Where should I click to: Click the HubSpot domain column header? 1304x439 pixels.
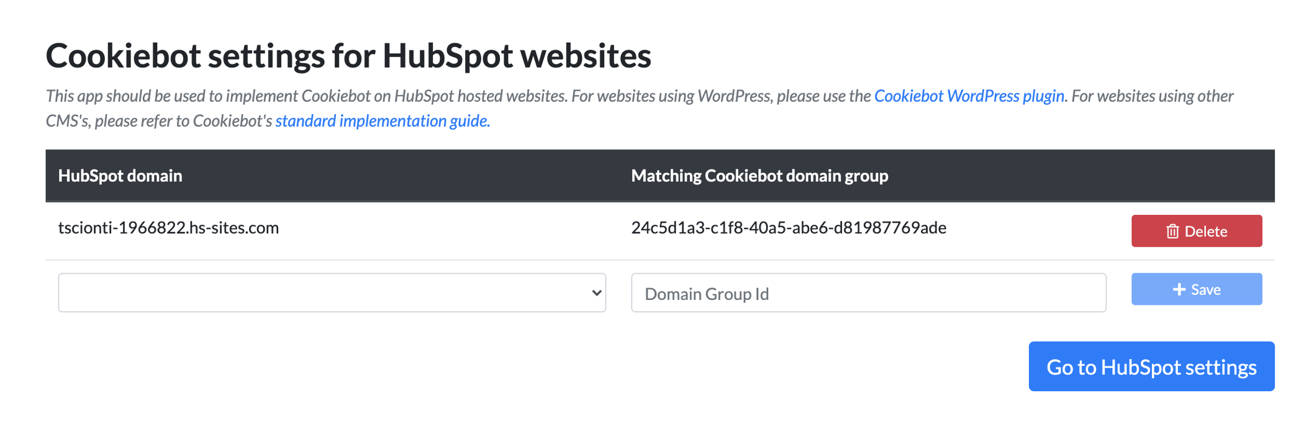coord(120,176)
